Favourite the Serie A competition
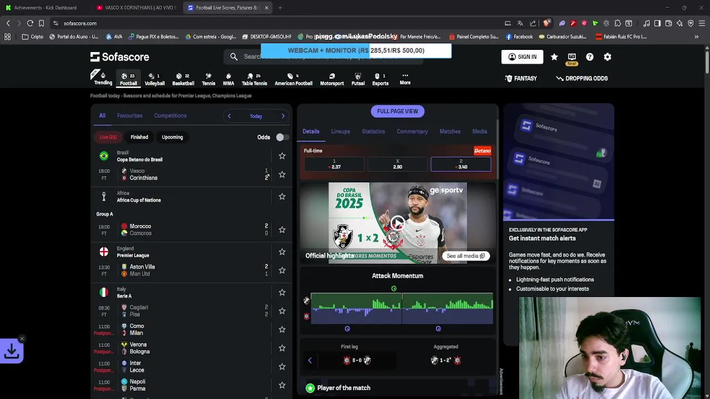Viewport: 710px width, 399px height. coord(282,293)
